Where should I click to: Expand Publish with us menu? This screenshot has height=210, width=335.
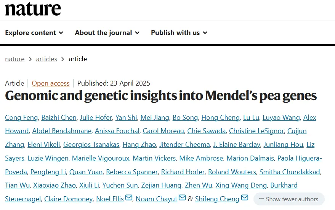(179, 33)
